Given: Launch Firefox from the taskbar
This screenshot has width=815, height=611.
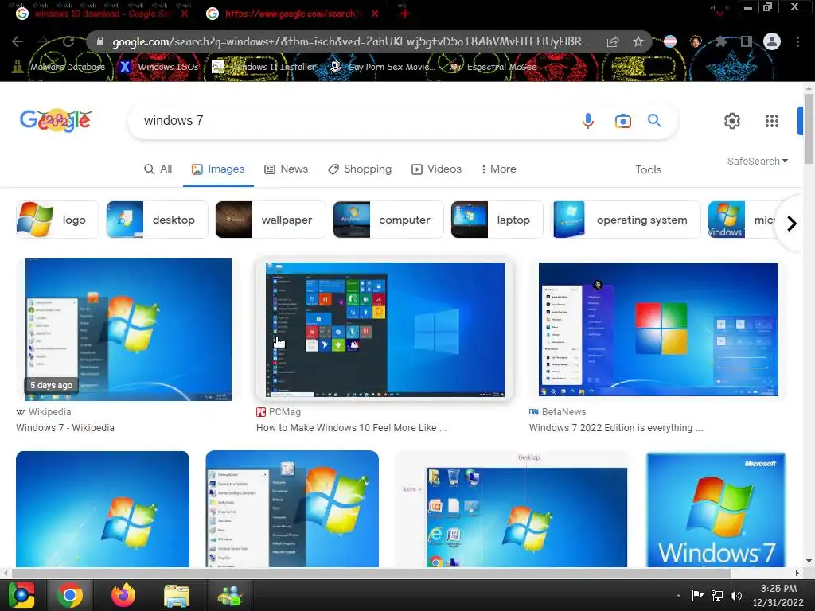Looking at the screenshot, I should coord(123,595).
